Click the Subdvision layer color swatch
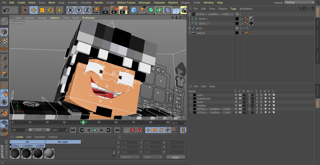 [x=195, y=98]
